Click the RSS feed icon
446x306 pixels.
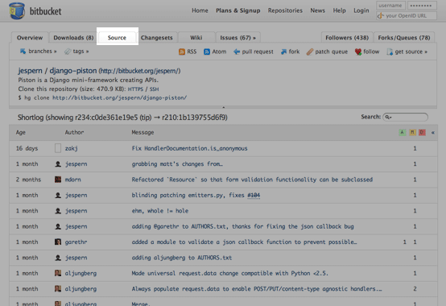pyautogui.click(x=181, y=52)
